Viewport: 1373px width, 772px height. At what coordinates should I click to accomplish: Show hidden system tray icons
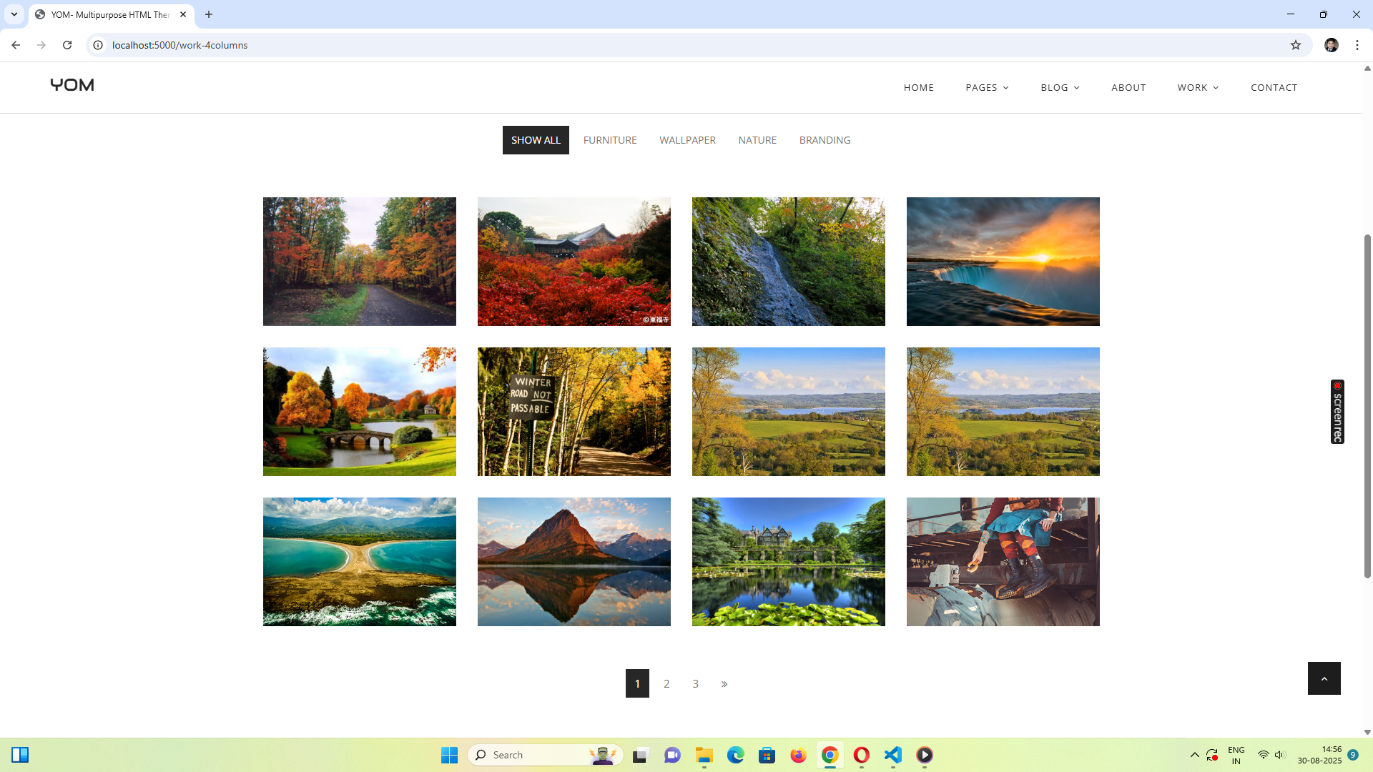[1194, 755]
